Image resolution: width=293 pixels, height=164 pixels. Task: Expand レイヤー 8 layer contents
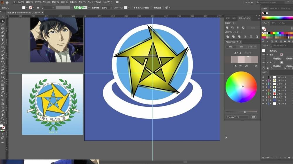pyautogui.click(x=270, y=77)
